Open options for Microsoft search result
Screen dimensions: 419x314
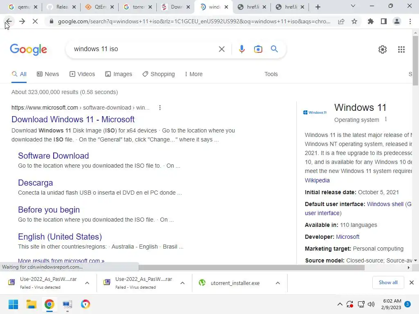tap(160, 108)
